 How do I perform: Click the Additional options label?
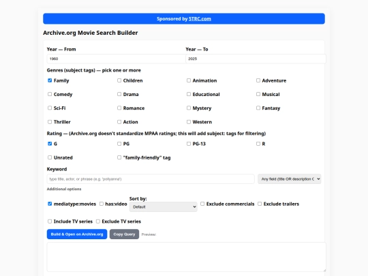click(64, 189)
